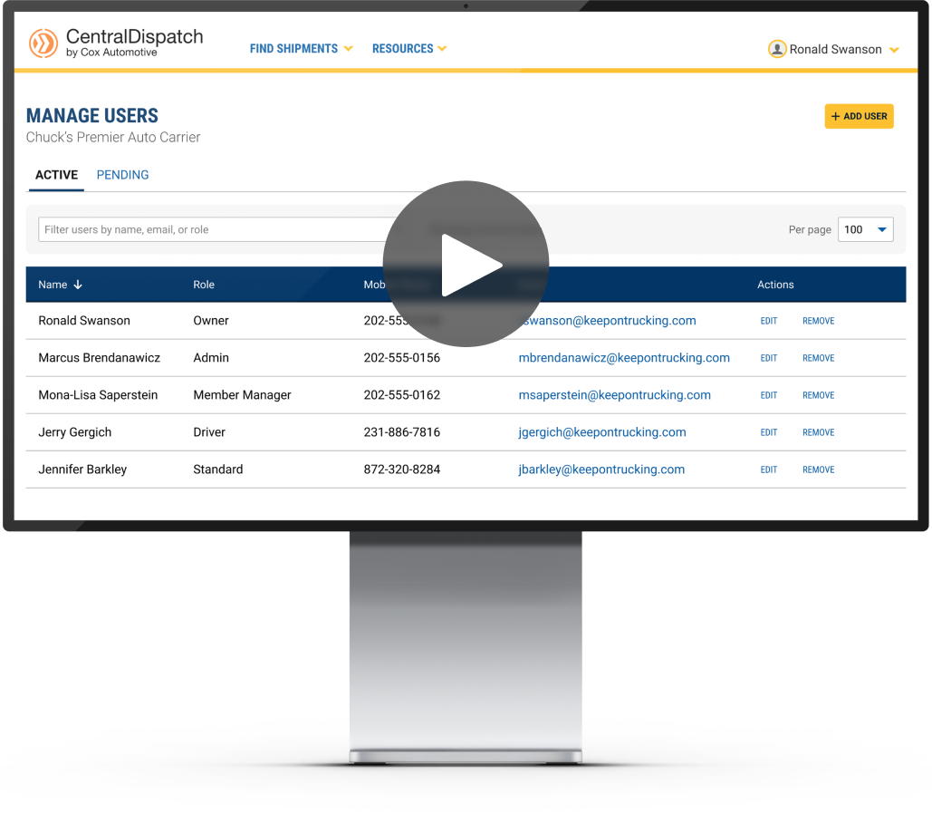Screen dimensions: 932x813
Task: Remove Marcus Brendanawicz from users
Action: pos(818,358)
